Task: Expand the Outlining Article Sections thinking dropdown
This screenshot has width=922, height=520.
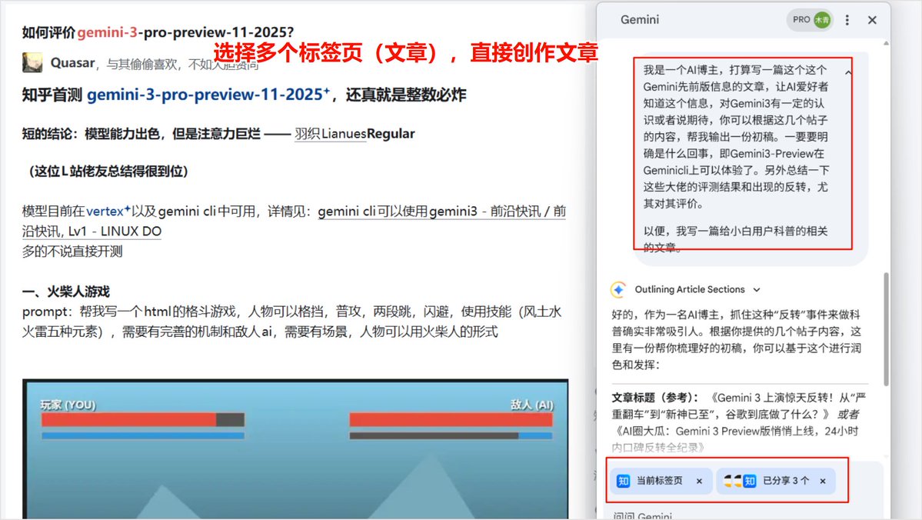Action: click(x=757, y=289)
